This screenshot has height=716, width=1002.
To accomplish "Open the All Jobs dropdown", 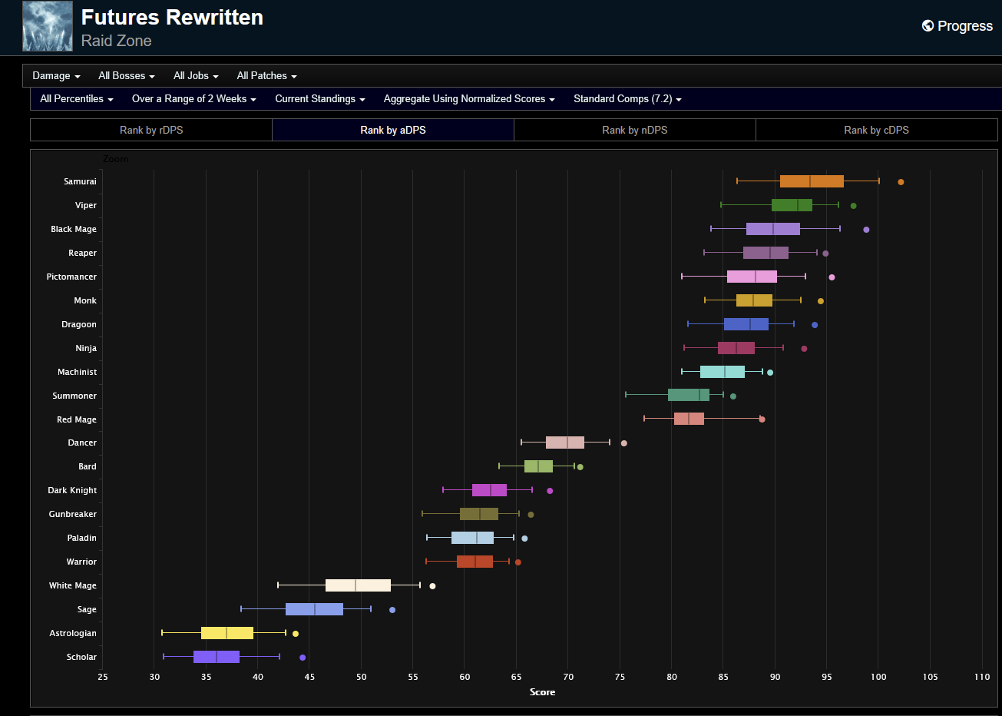I will tap(196, 75).
